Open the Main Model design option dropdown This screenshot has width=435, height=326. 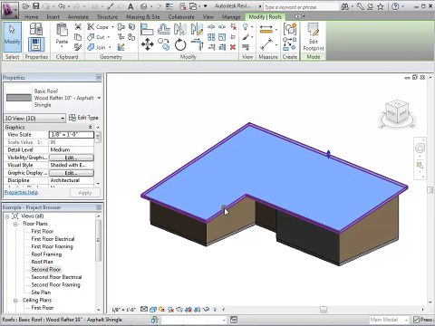[x=389, y=320]
